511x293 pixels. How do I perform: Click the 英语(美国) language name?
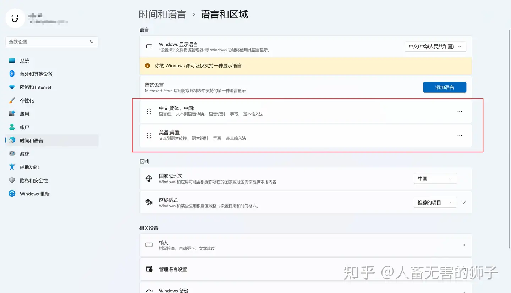[170, 132]
